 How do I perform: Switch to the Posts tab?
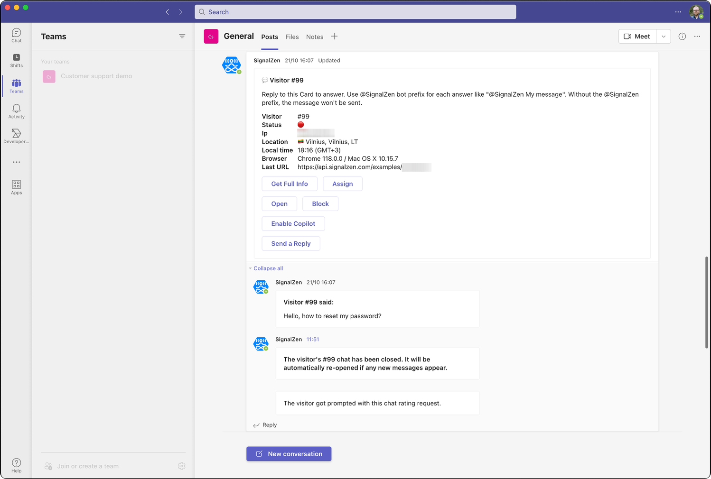click(270, 37)
